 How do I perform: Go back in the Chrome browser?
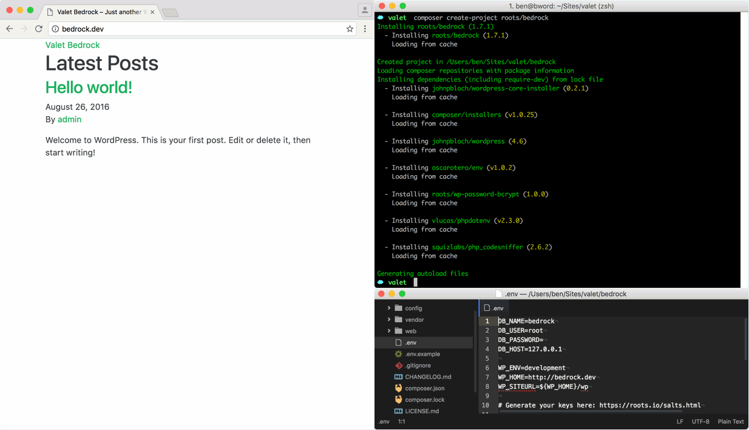(x=9, y=29)
